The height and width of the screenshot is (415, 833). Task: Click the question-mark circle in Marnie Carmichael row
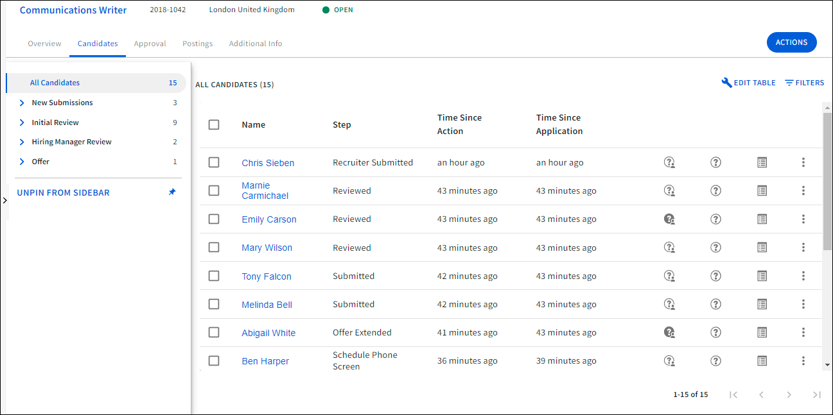coord(715,191)
